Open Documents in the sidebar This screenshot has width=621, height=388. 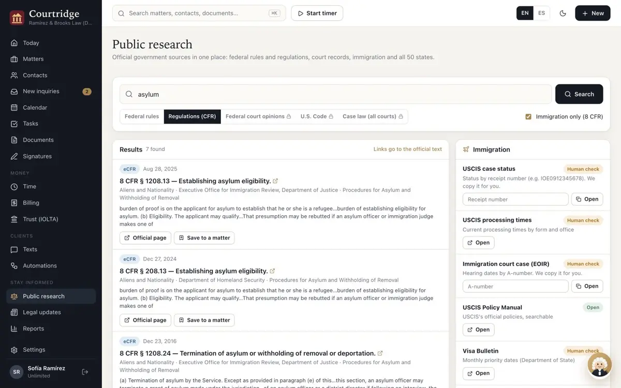pyautogui.click(x=51, y=140)
